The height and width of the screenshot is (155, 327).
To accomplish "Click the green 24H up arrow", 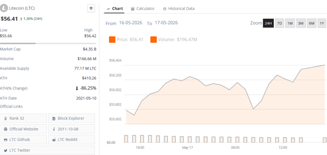I will [x=21, y=19].
